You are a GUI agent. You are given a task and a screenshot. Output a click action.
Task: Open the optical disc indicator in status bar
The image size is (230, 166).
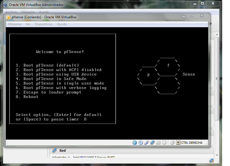[x=141, y=143]
